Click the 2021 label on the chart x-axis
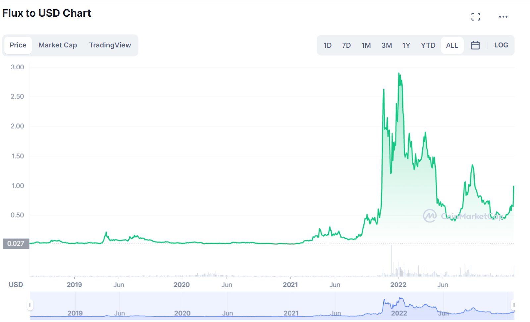This screenshot has height=322, width=530. (290, 285)
